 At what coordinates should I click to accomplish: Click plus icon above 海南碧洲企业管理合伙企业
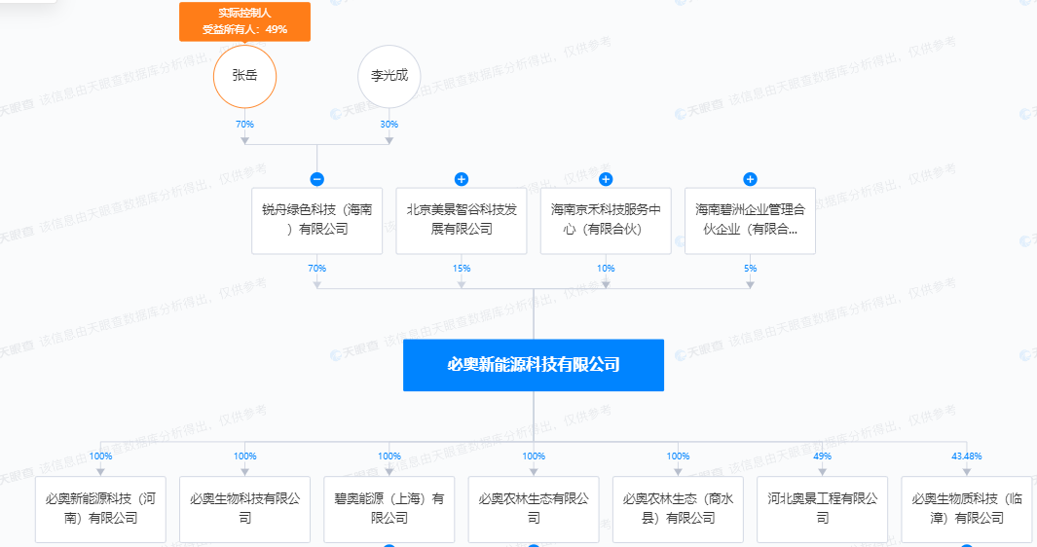click(750, 179)
